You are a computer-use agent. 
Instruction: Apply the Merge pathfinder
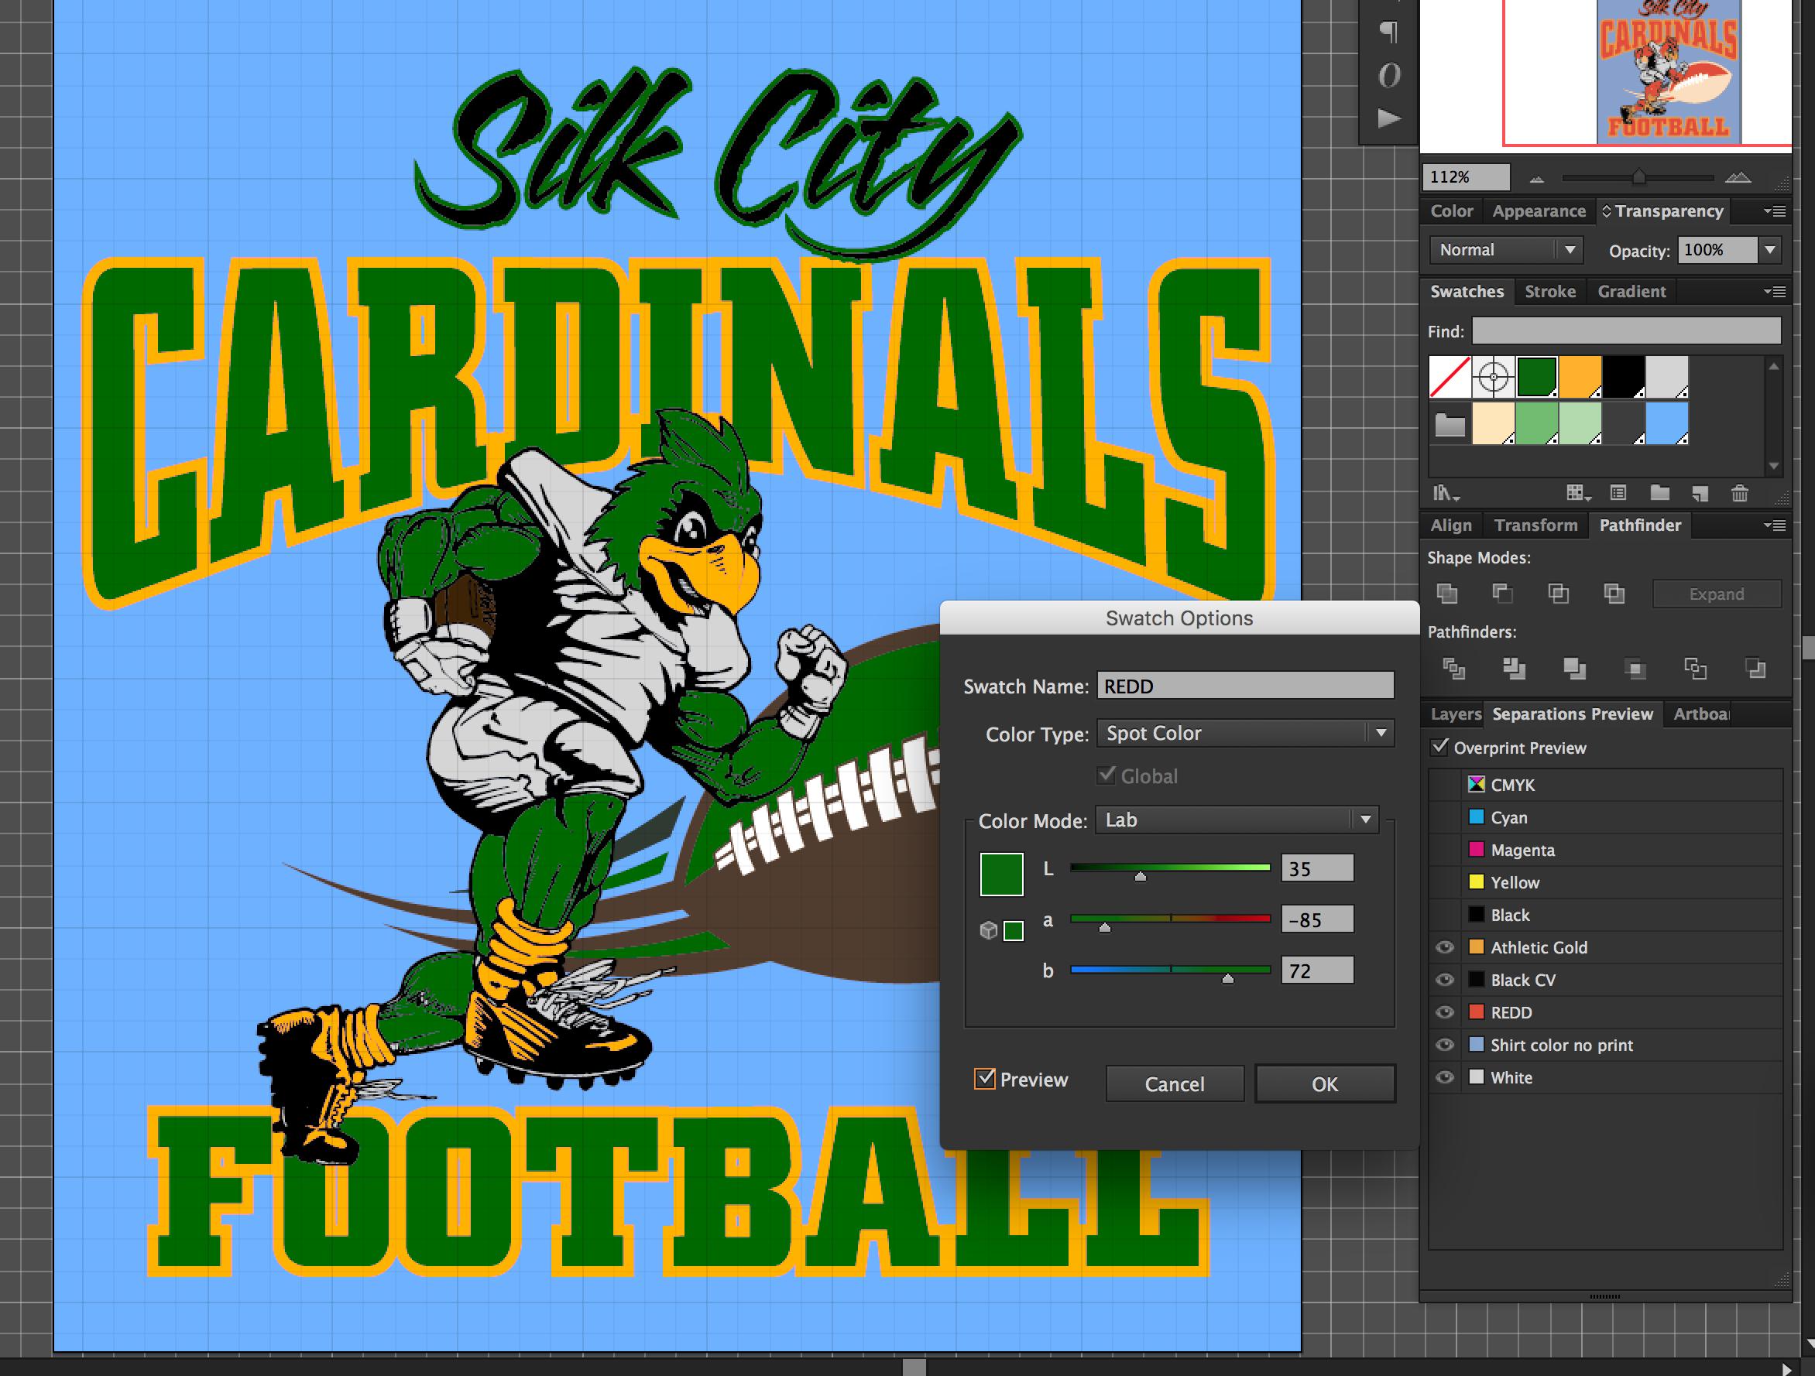click(1575, 669)
